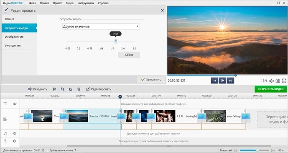Select the forest clip thumbnail

click(x=129, y=116)
